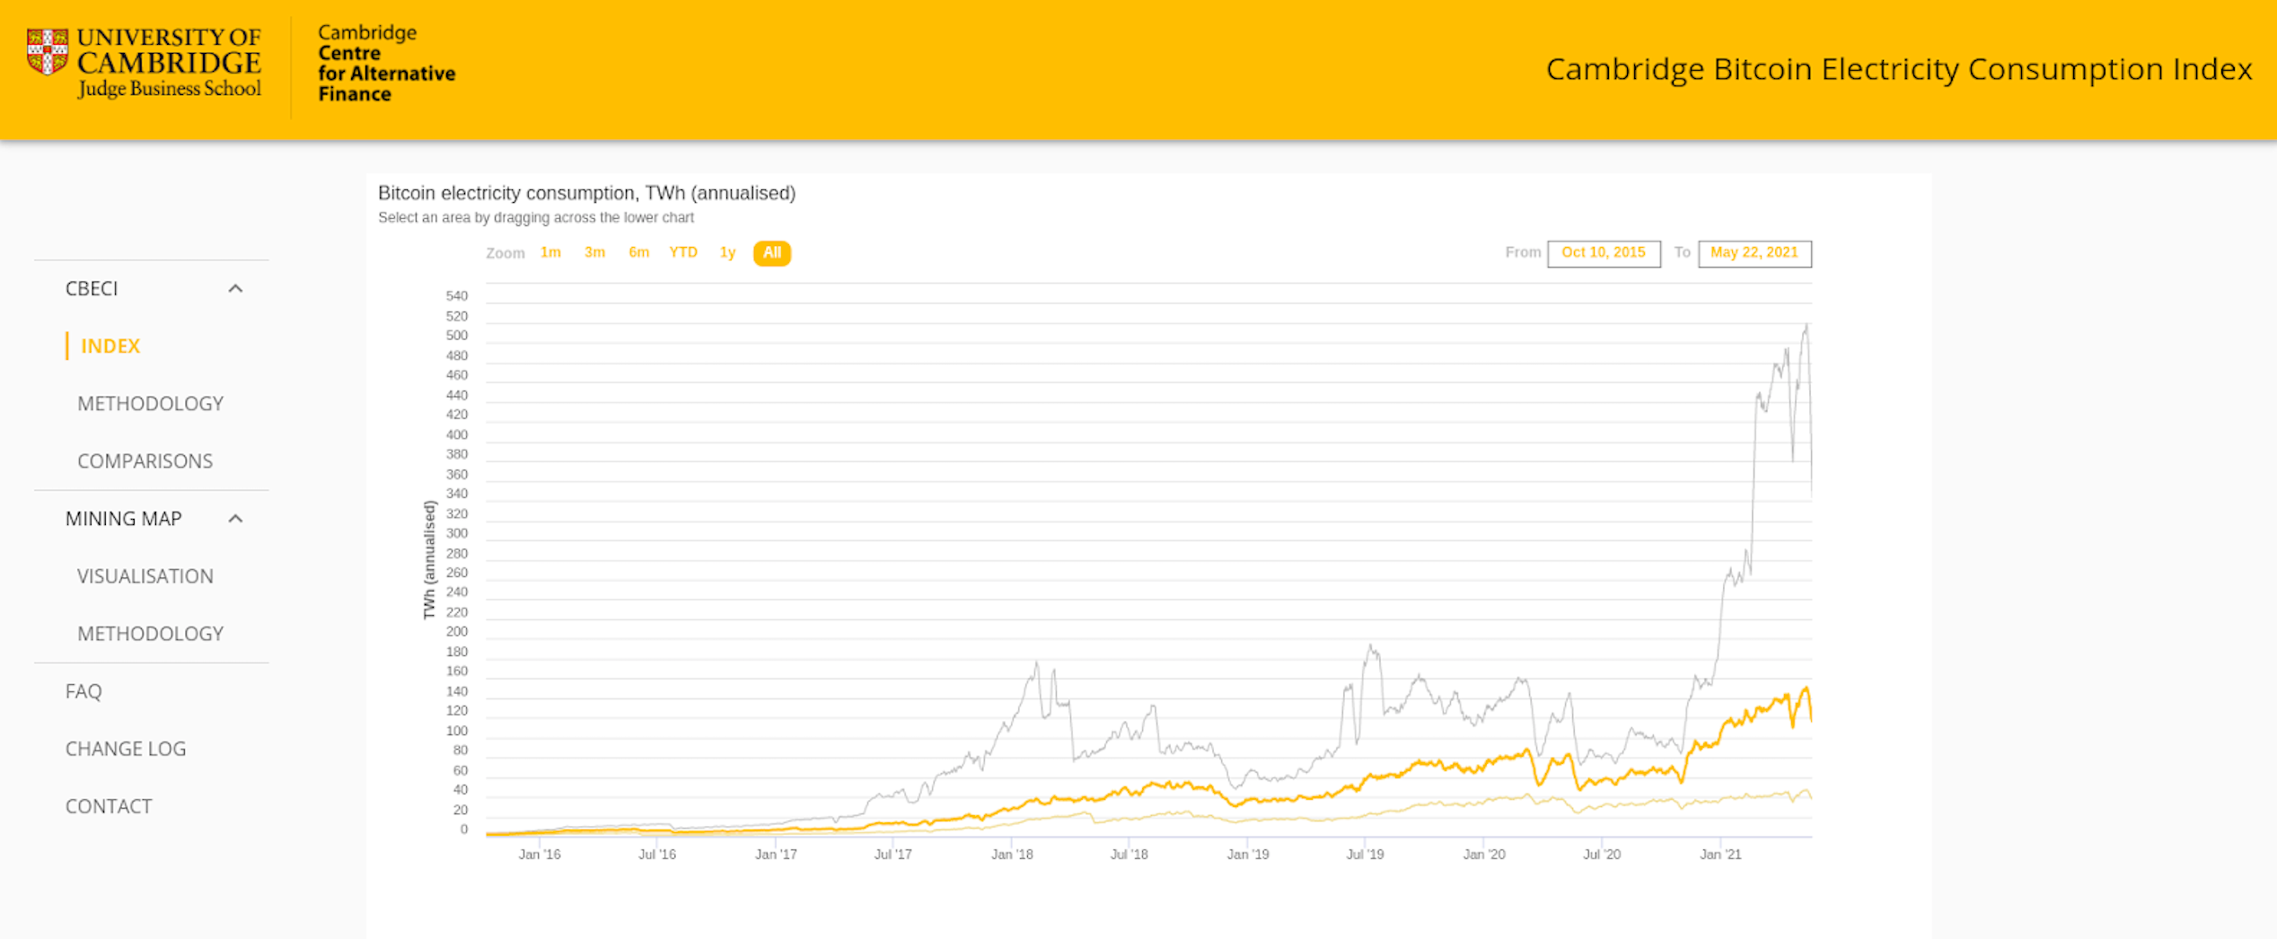Click the chart title 'Bitcoin electricity consumption, TWh (annualised)'
The image size is (2277, 939).
[586, 193]
